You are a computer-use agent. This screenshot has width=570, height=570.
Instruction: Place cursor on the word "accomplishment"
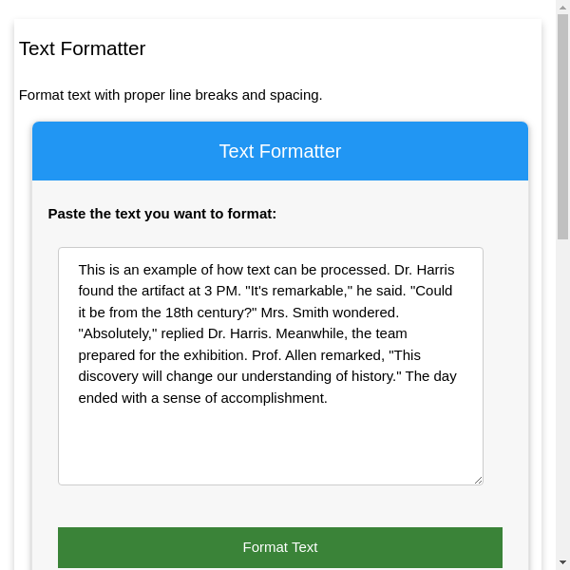point(271,398)
